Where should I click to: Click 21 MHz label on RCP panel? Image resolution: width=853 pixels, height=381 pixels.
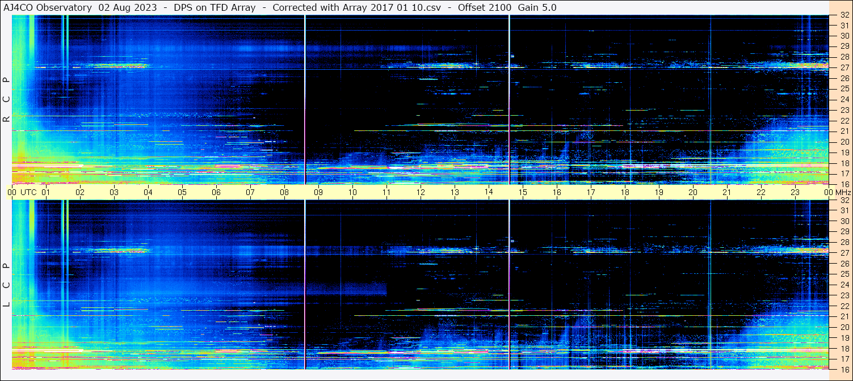pos(844,131)
